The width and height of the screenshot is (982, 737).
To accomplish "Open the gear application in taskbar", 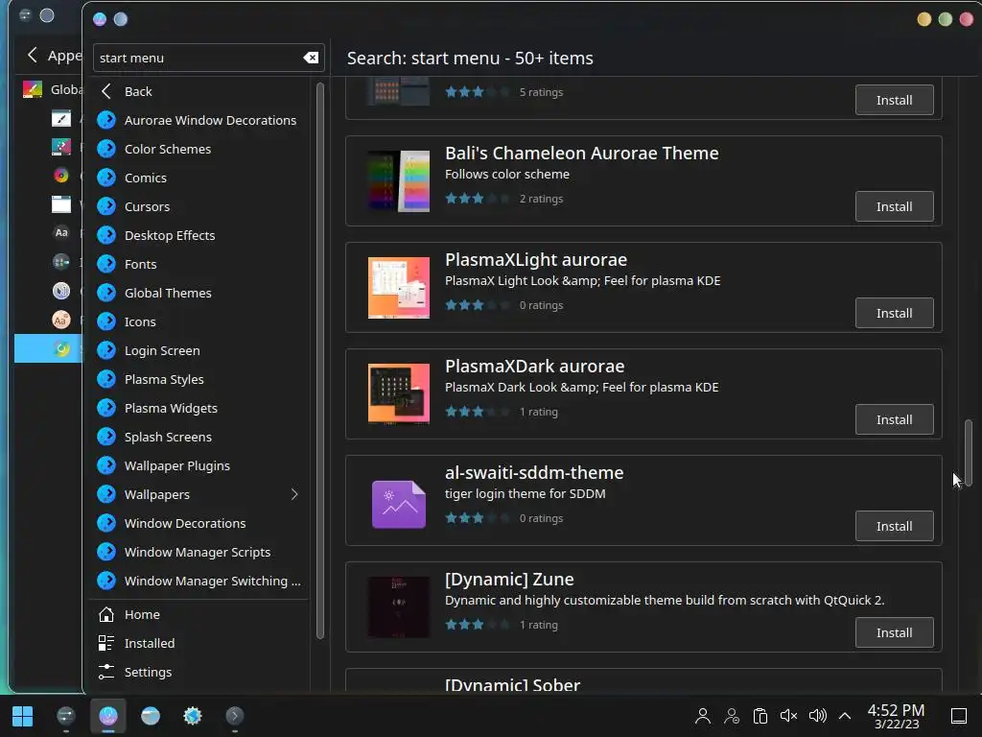I will [192, 716].
